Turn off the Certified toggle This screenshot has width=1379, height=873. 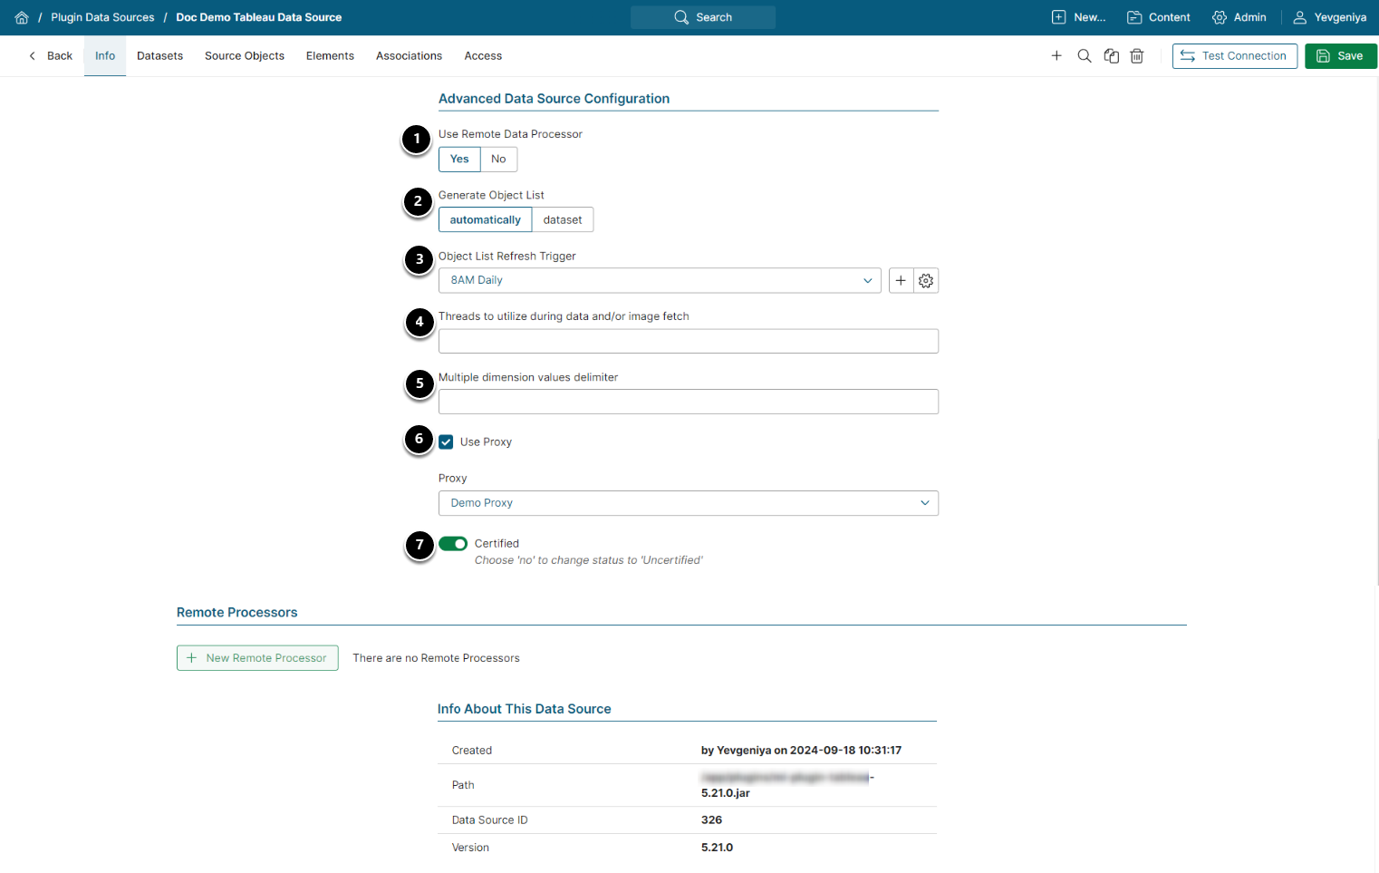point(453,544)
